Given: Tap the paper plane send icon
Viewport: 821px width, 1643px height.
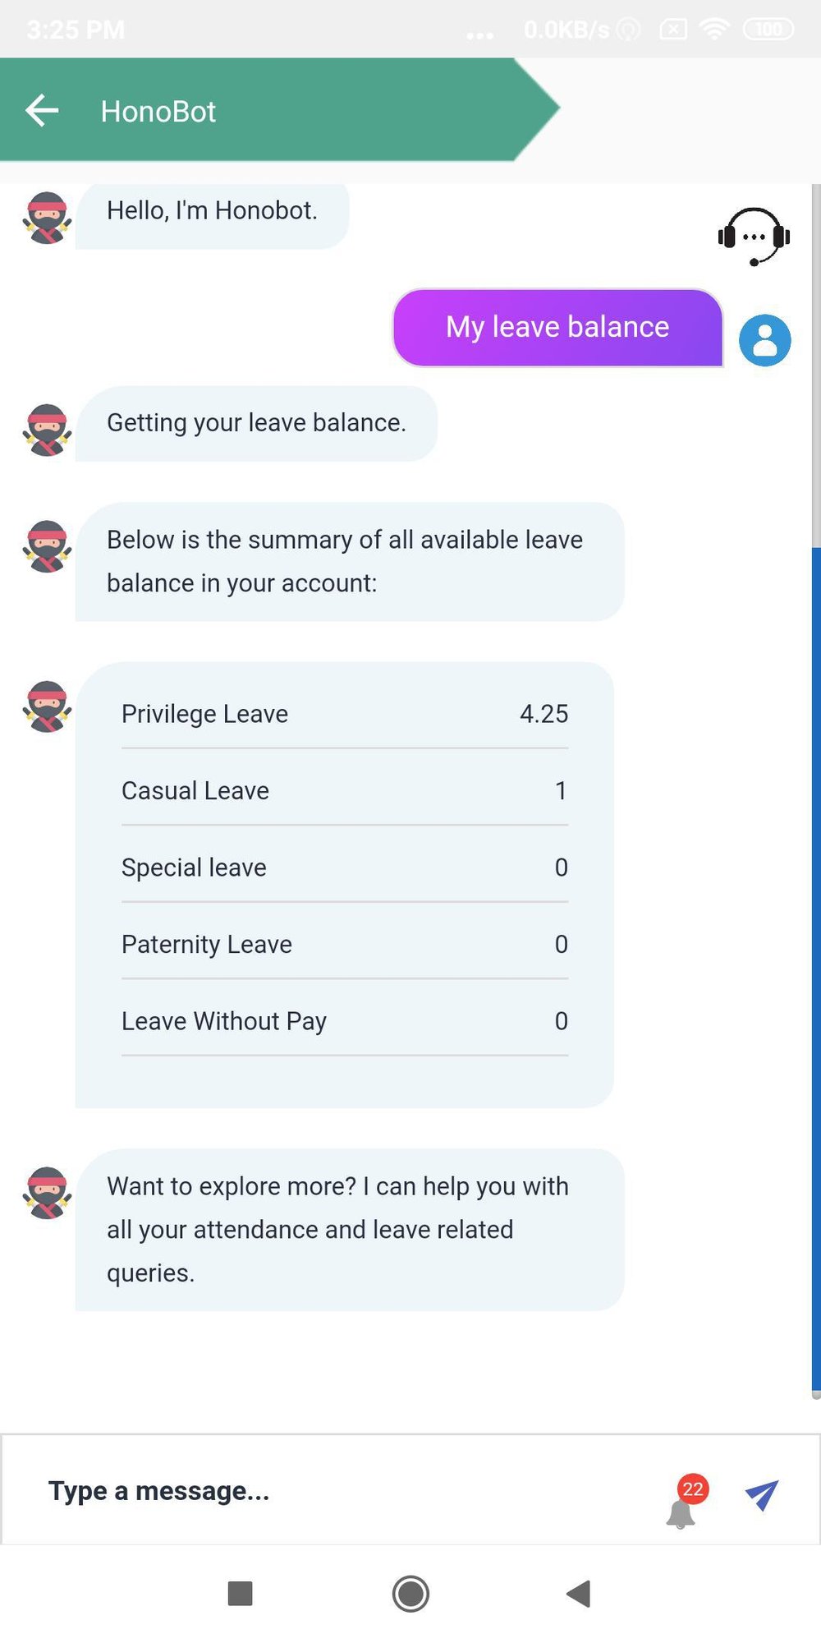Looking at the screenshot, I should coord(762,1495).
